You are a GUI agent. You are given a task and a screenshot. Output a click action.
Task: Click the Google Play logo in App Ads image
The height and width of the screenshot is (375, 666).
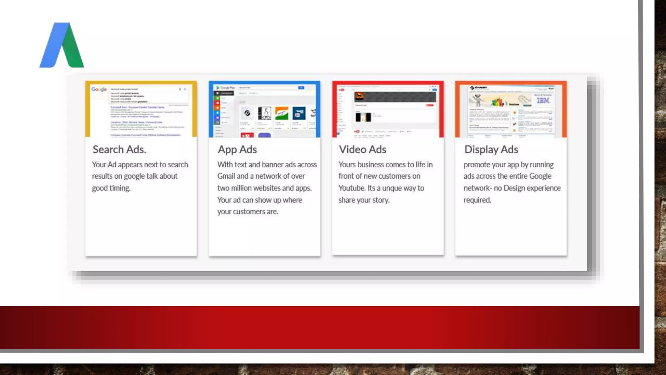click(225, 88)
